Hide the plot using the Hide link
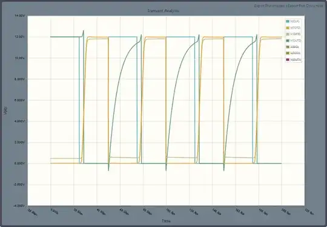Image resolution: width=327 pixels, height=227 pixels. pyautogui.click(x=320, y=6)
